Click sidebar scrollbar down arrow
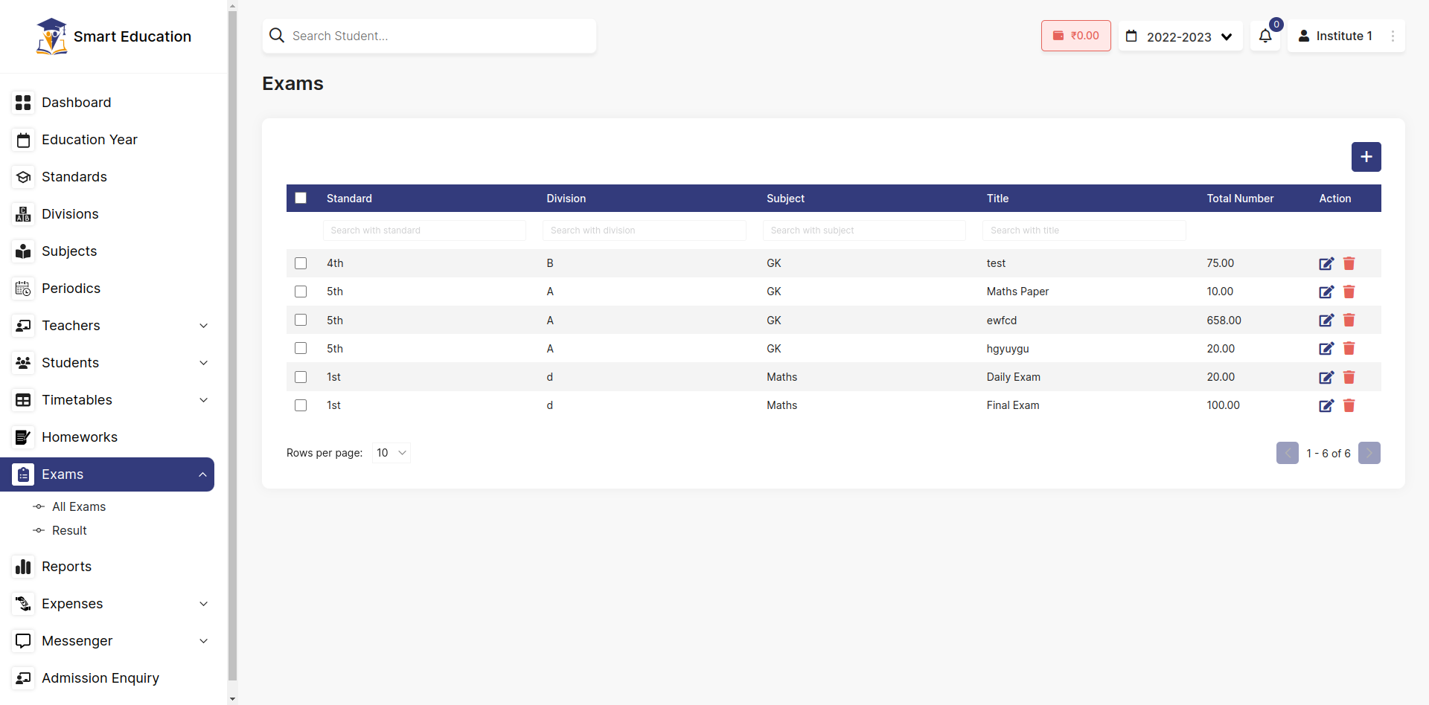Image resolution: width=1429 pixels, height=705 pixels. coord(232,699)
